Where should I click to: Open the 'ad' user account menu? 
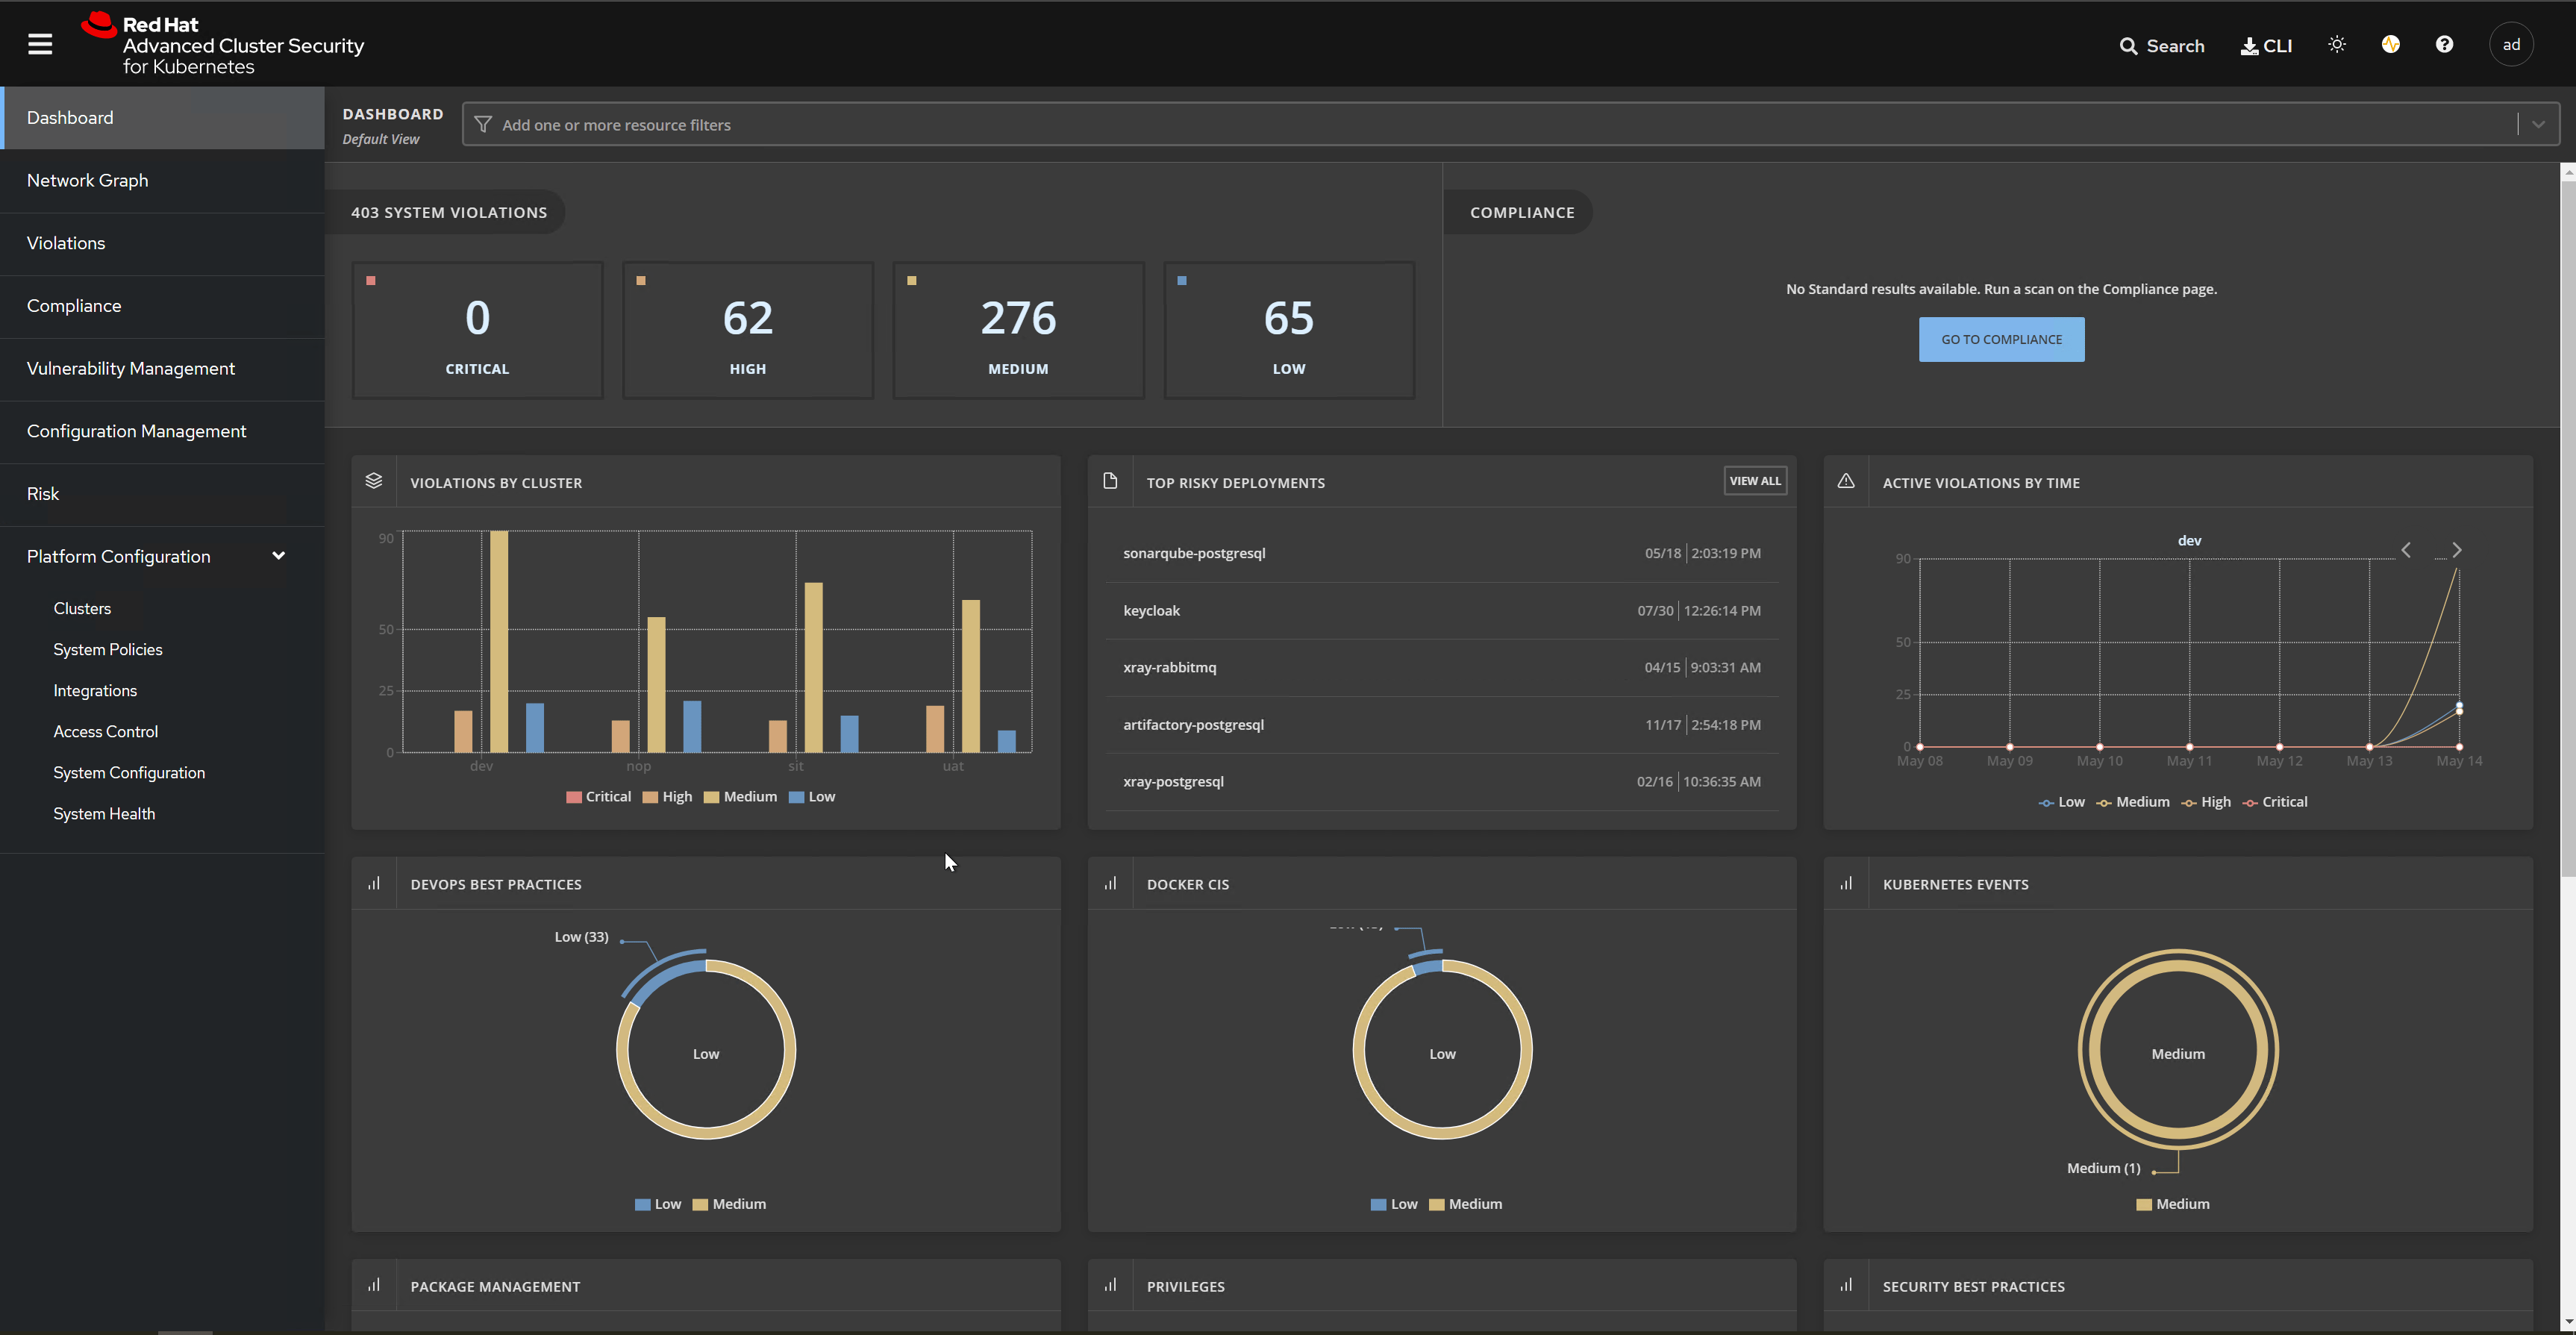click(x=2512, y=44)
